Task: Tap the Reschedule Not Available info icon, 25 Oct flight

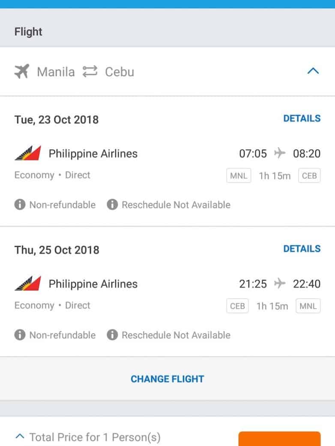Action: [112, 335]
